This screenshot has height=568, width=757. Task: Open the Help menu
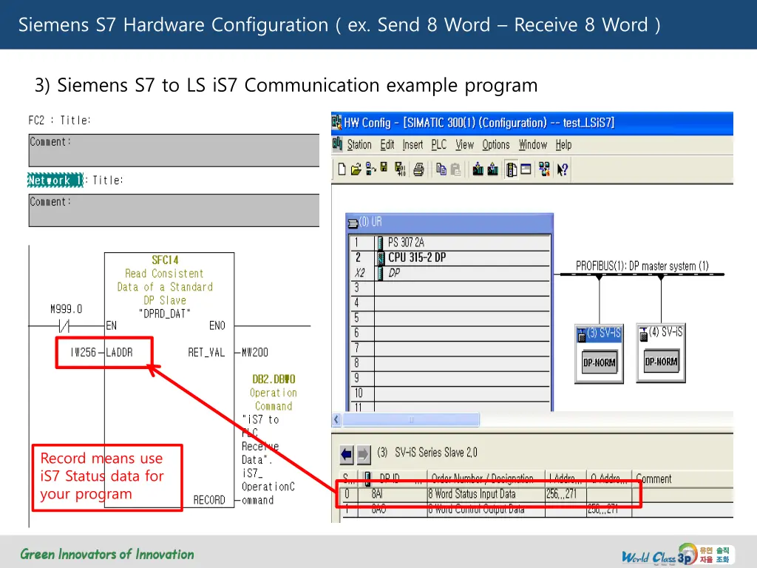point(563,144)
